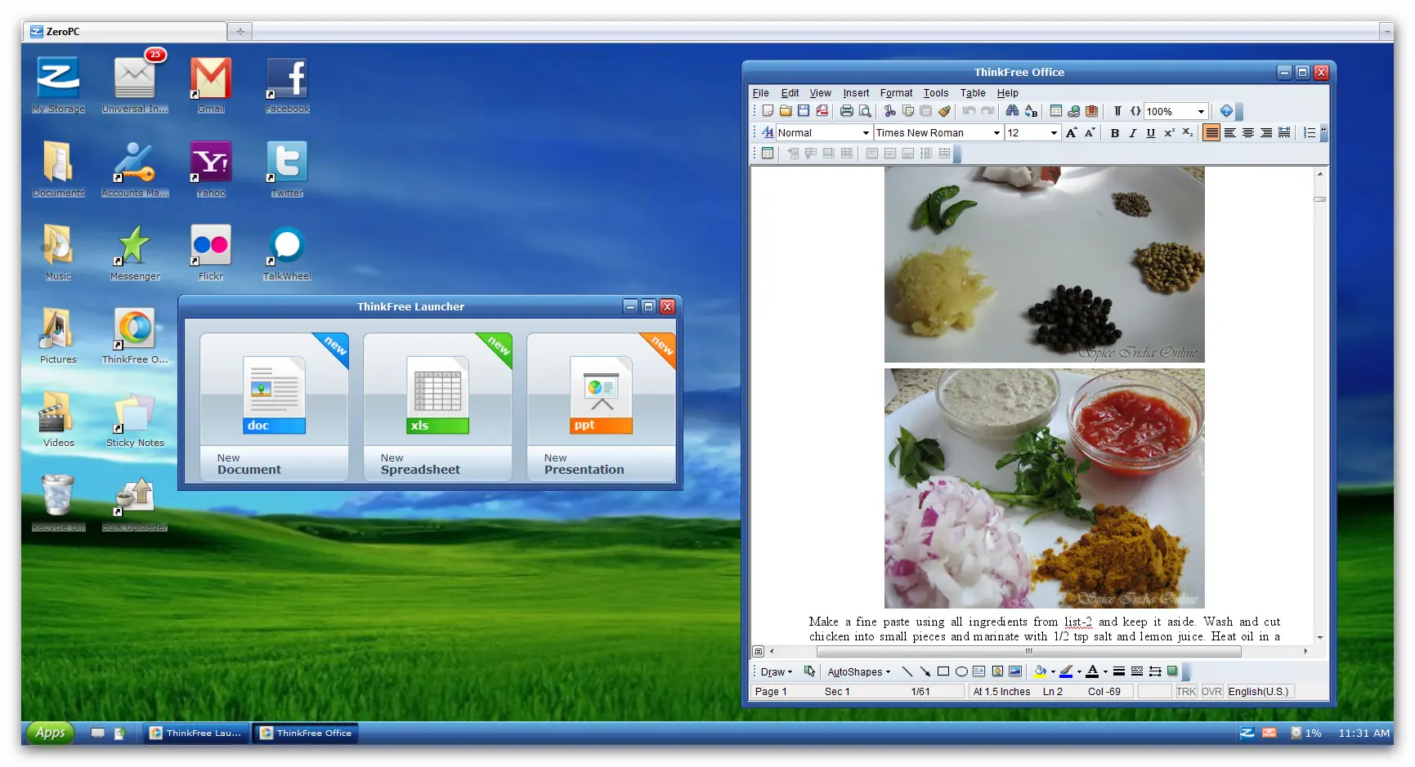
Task: Open the Normal style dropdown
Action: pos(866,132)
